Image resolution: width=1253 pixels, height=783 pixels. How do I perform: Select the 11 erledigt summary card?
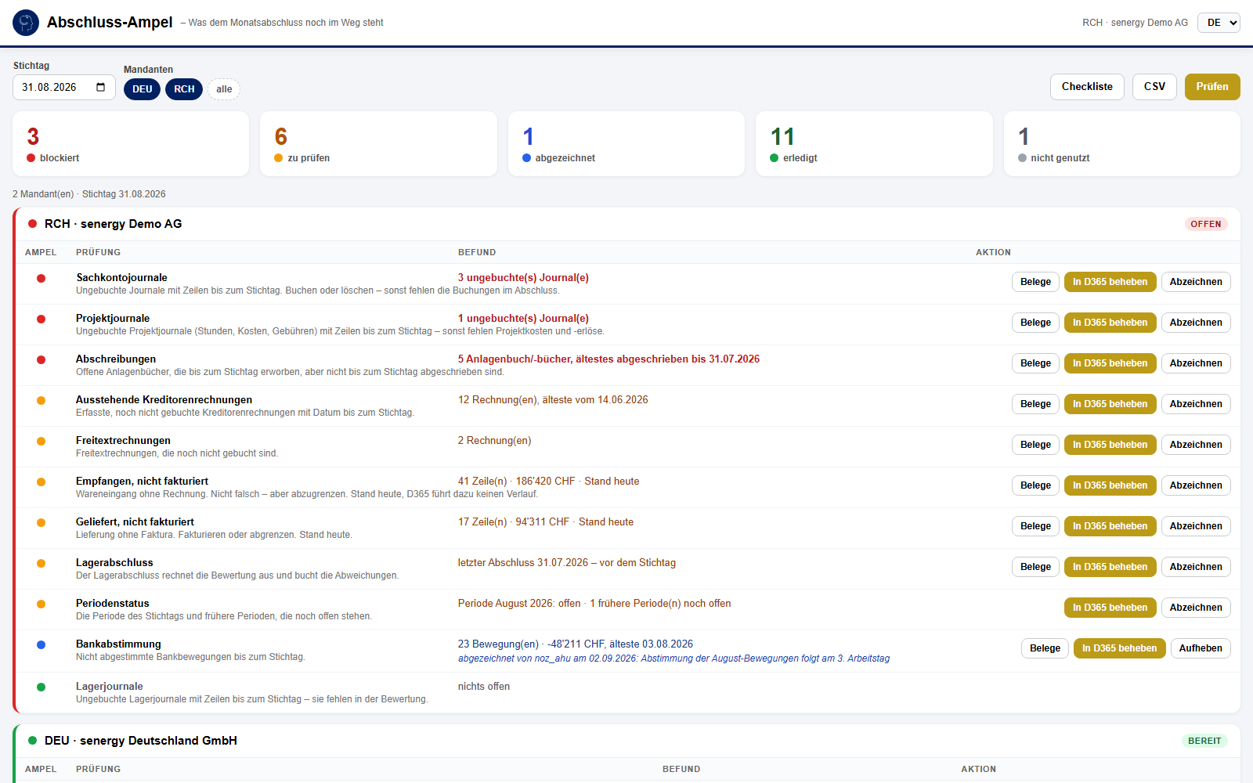coord(874,144)
